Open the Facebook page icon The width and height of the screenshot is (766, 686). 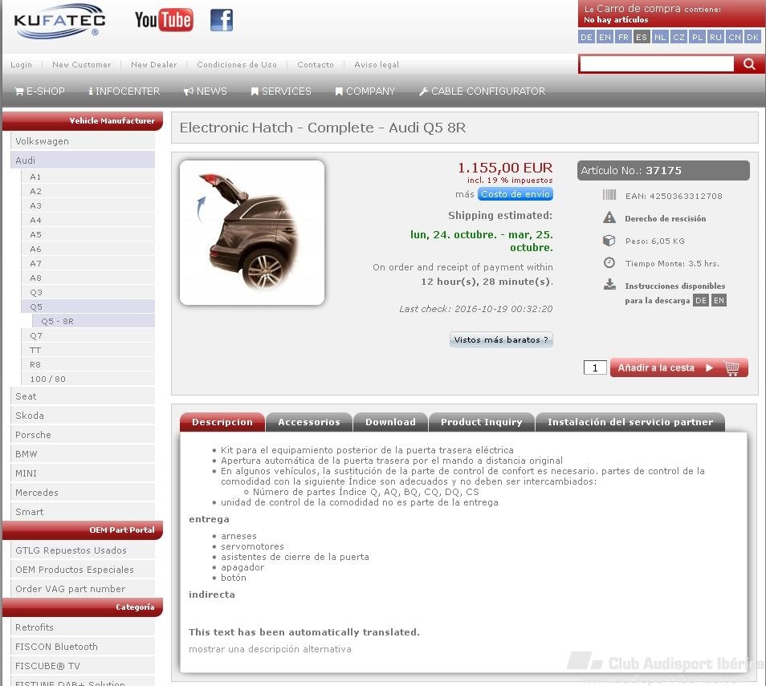222,20
